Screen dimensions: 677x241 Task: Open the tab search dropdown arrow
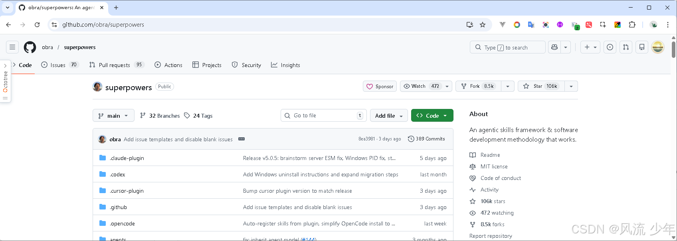pyautogui.click(x=8, y=8)
